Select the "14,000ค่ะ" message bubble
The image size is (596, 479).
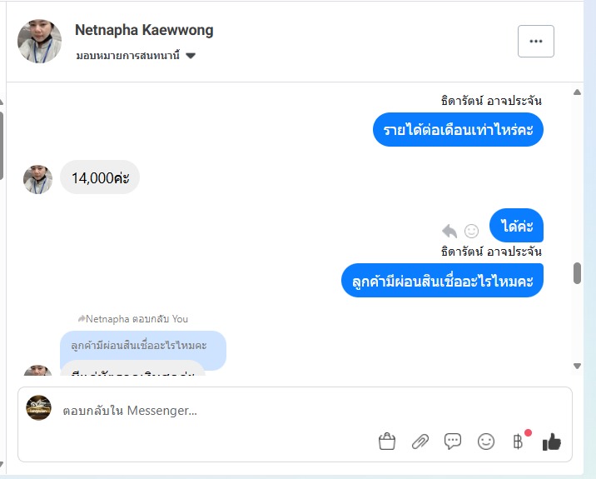click(x=100, y=177)
